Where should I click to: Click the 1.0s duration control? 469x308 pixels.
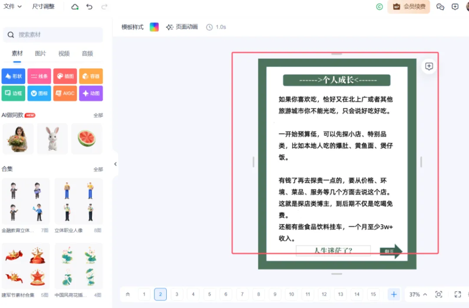pyautogui.click(x=216, y=27)
